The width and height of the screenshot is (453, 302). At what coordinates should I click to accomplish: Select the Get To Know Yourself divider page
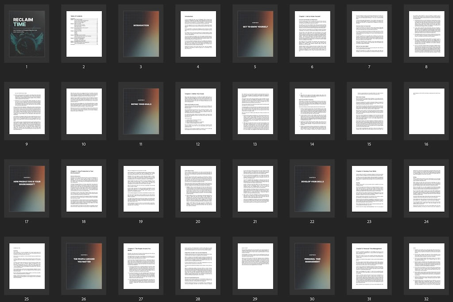point(255,34)
